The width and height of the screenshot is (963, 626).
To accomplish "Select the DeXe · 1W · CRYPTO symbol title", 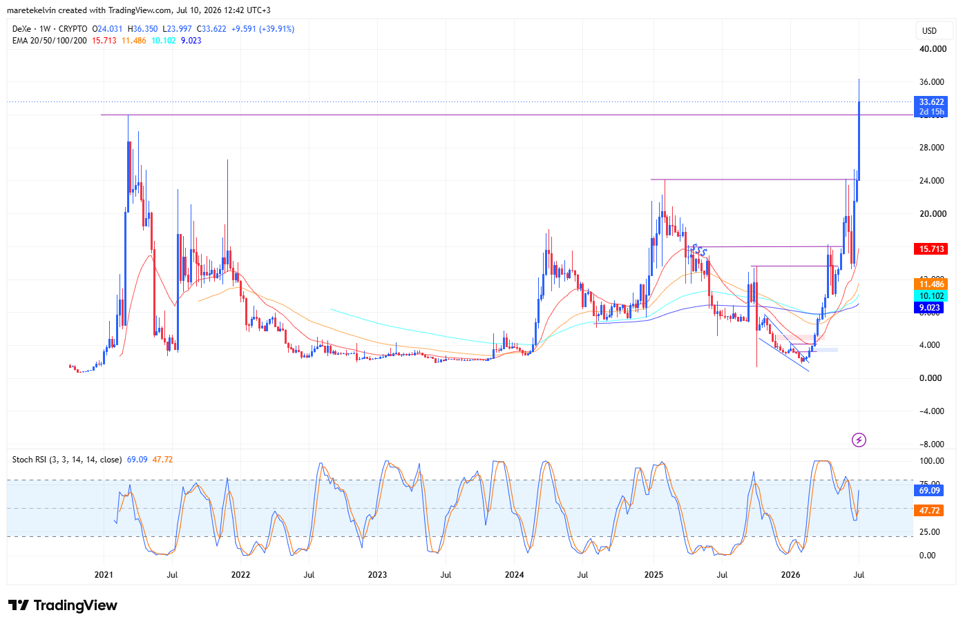I will click(x=50, y=29).
